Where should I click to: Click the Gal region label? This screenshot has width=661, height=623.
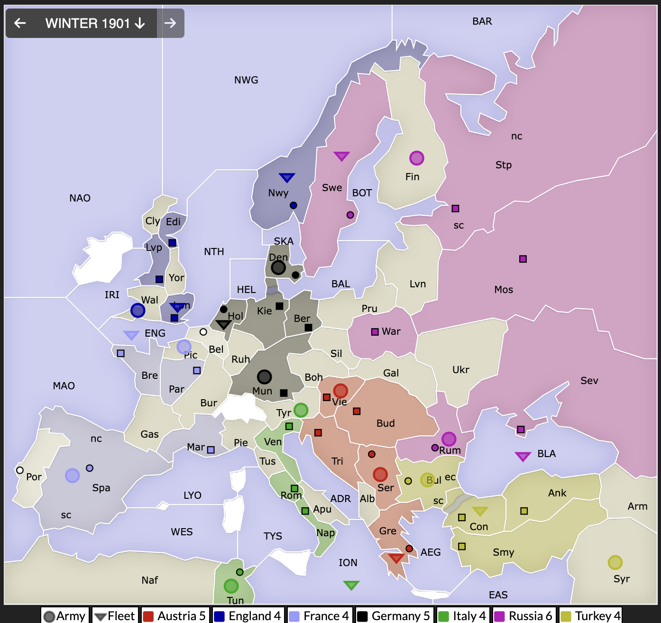click(391, 373)
